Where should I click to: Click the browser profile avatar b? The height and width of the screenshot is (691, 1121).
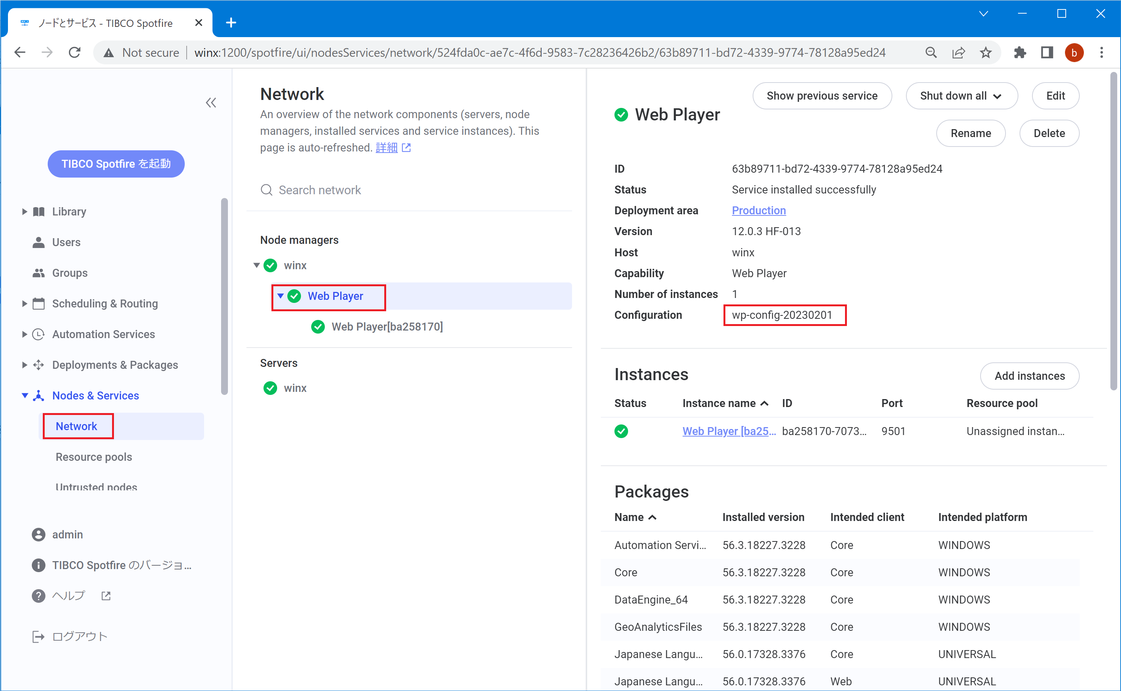coord(1074,53)
